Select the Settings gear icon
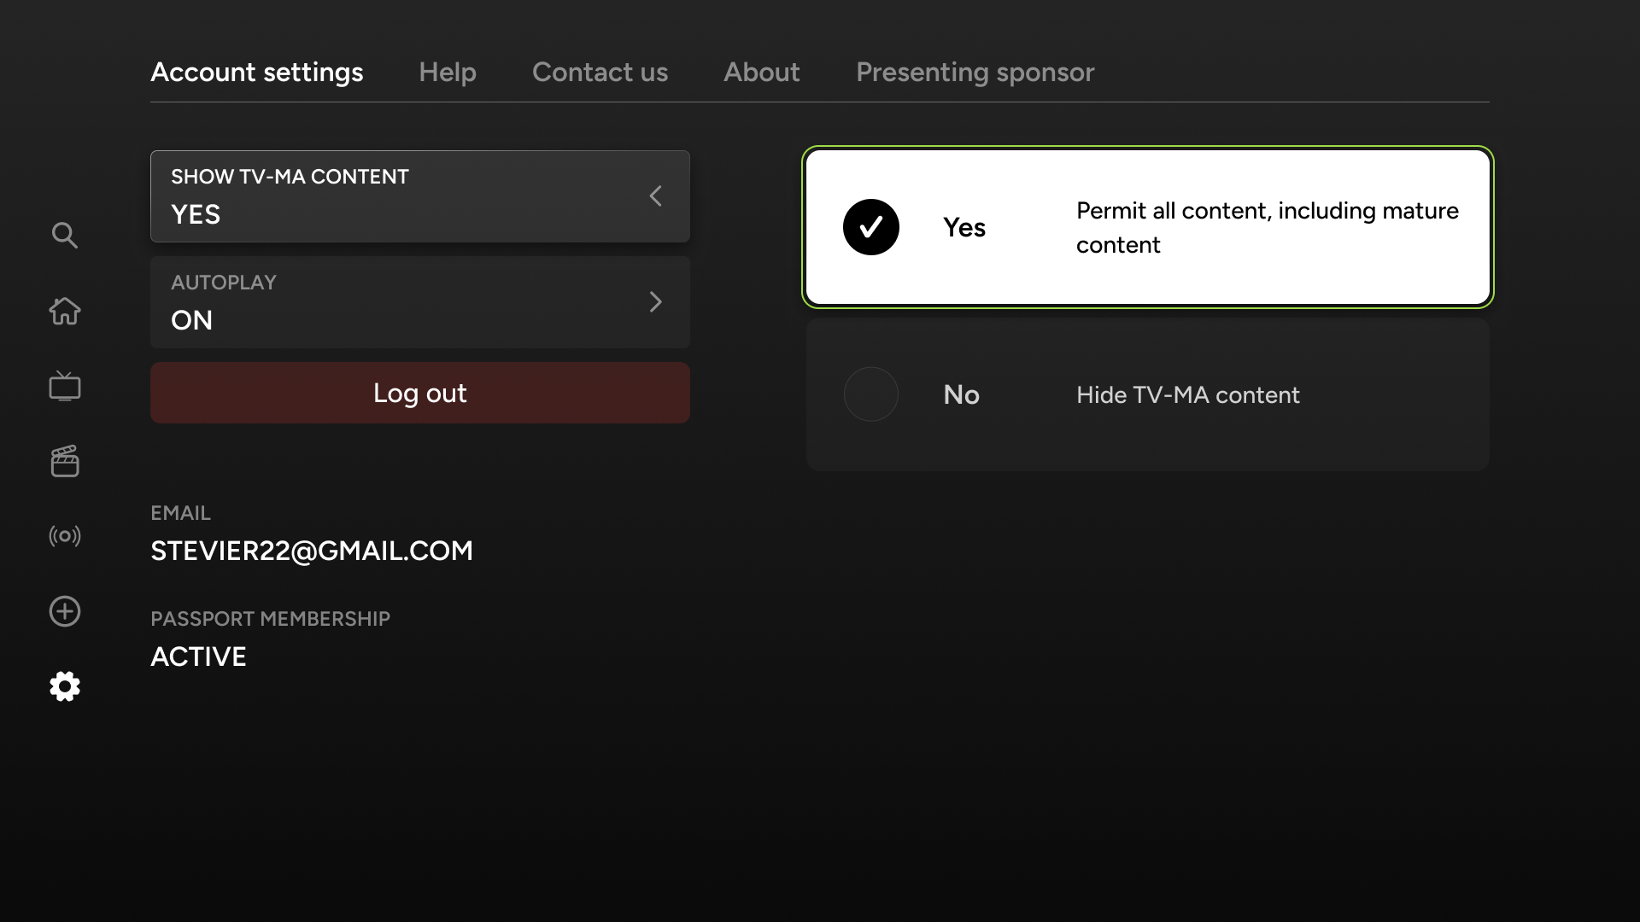The height and width of the screenshot is (922, 1640). click(65, 686)
